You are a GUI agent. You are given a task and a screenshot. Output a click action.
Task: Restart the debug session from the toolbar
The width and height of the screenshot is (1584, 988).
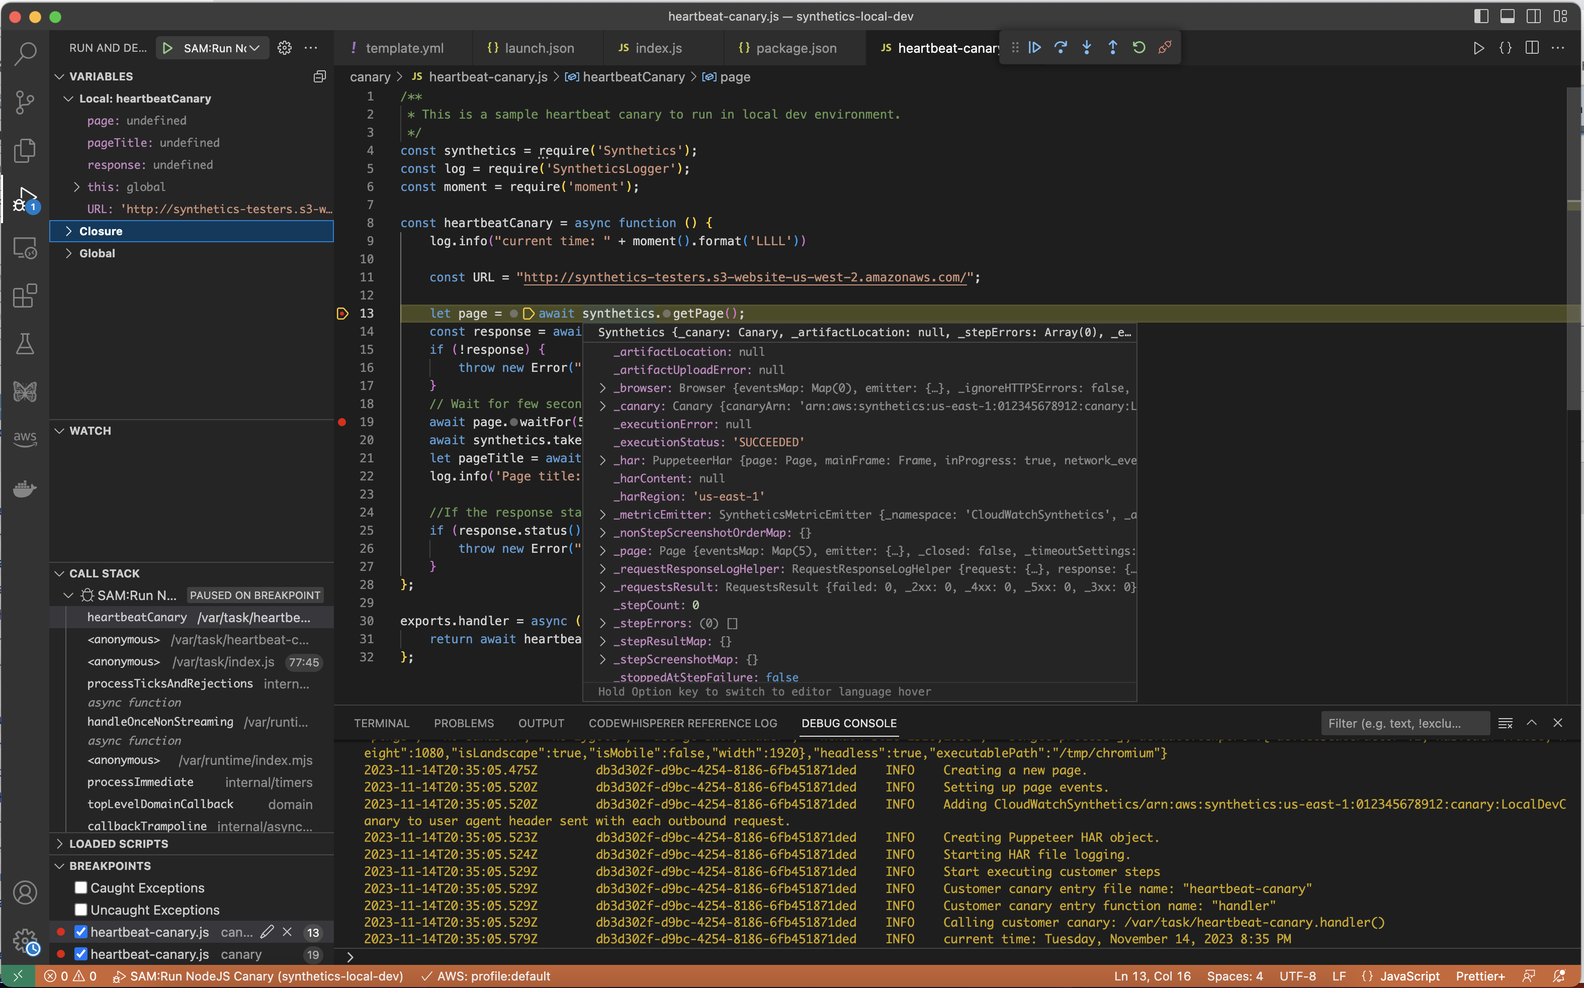pyautogui.click(x=1138, y=47)
